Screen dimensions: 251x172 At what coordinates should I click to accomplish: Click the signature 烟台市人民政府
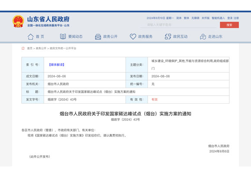point(219,146)
